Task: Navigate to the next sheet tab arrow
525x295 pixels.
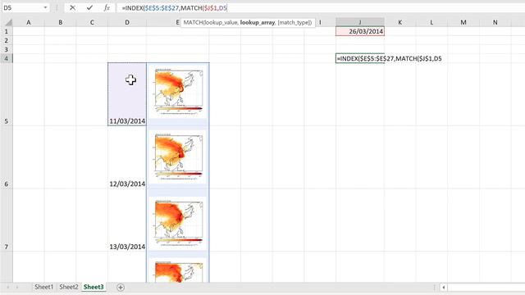Action: click(x=16, y=287)
